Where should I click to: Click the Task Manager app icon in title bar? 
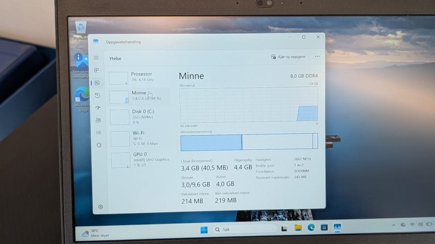96,41
